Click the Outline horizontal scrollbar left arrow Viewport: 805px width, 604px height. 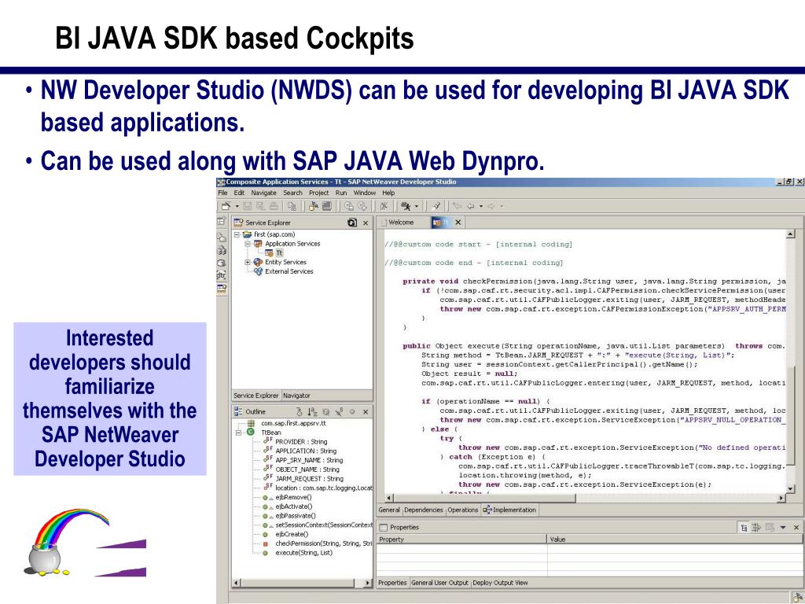236,583
